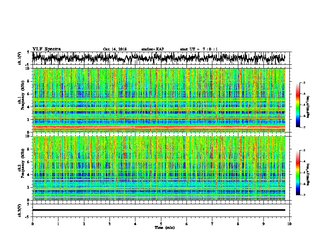Select the ch.2 spectrogram color scale bar
326x251 pixels.
click(298, 173)
